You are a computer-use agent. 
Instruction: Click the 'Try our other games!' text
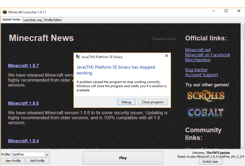[x=207, y=85]
